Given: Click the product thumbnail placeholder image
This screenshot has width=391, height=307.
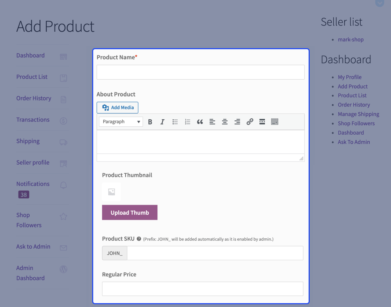Looking at the screenshot, I should click(111, 191).
